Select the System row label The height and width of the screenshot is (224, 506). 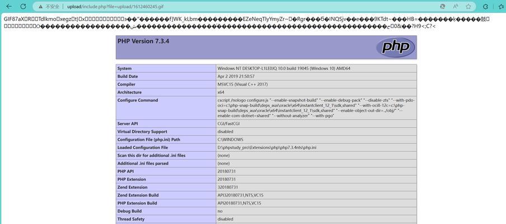coord(124,68)
